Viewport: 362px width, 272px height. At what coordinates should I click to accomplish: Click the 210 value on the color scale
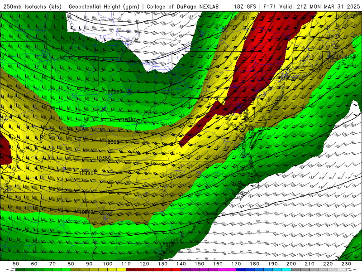pos(310,264)
